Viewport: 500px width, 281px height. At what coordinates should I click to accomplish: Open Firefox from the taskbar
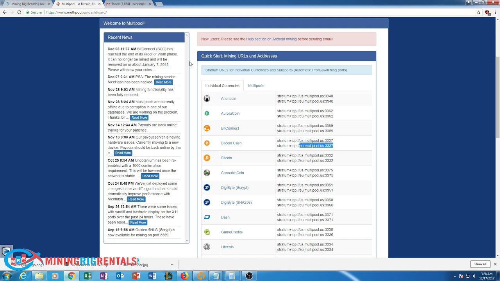coord(184,276)
